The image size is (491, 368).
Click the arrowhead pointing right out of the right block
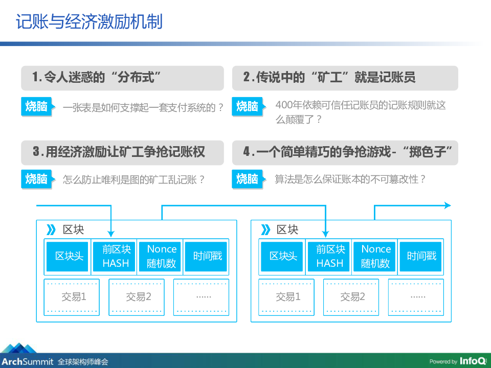[447, 205]
